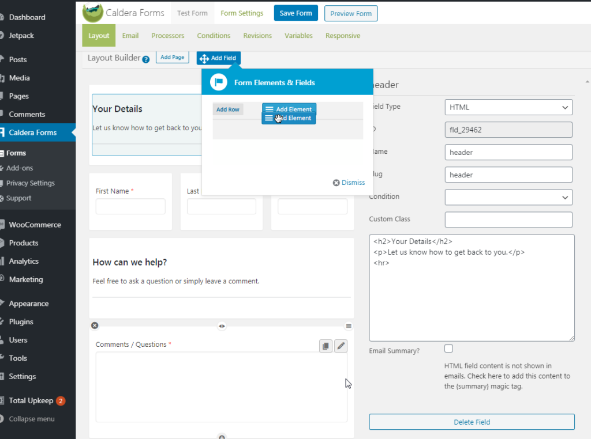591x439 pixels.
Task: Click the Caldera Forms logo icon
Action: pyautogui.click(x=93, y=13)
